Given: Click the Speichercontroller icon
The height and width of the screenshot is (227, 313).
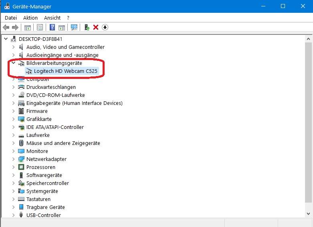Looking at the screenshot, I should coord(21,183).
